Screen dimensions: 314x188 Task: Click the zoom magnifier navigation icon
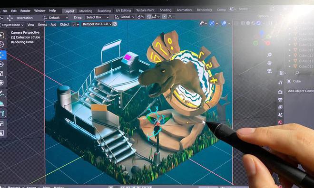click(270, 55)
